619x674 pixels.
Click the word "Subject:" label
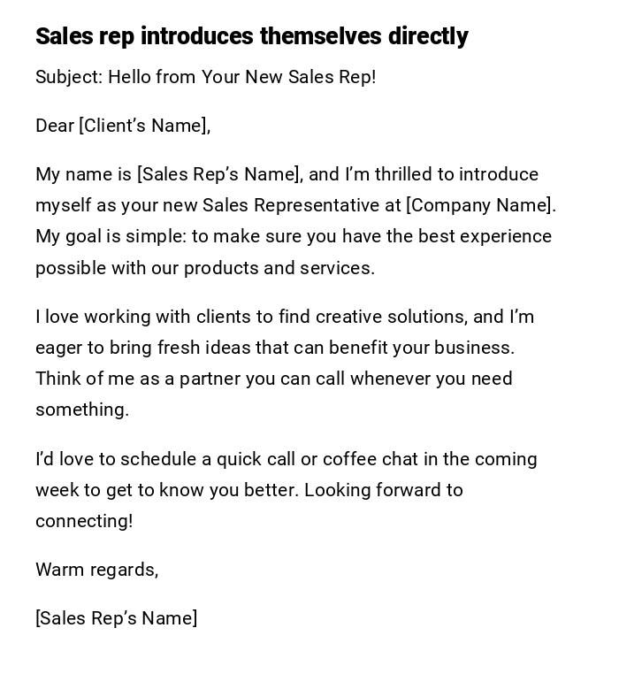click(x=69, y=77)
